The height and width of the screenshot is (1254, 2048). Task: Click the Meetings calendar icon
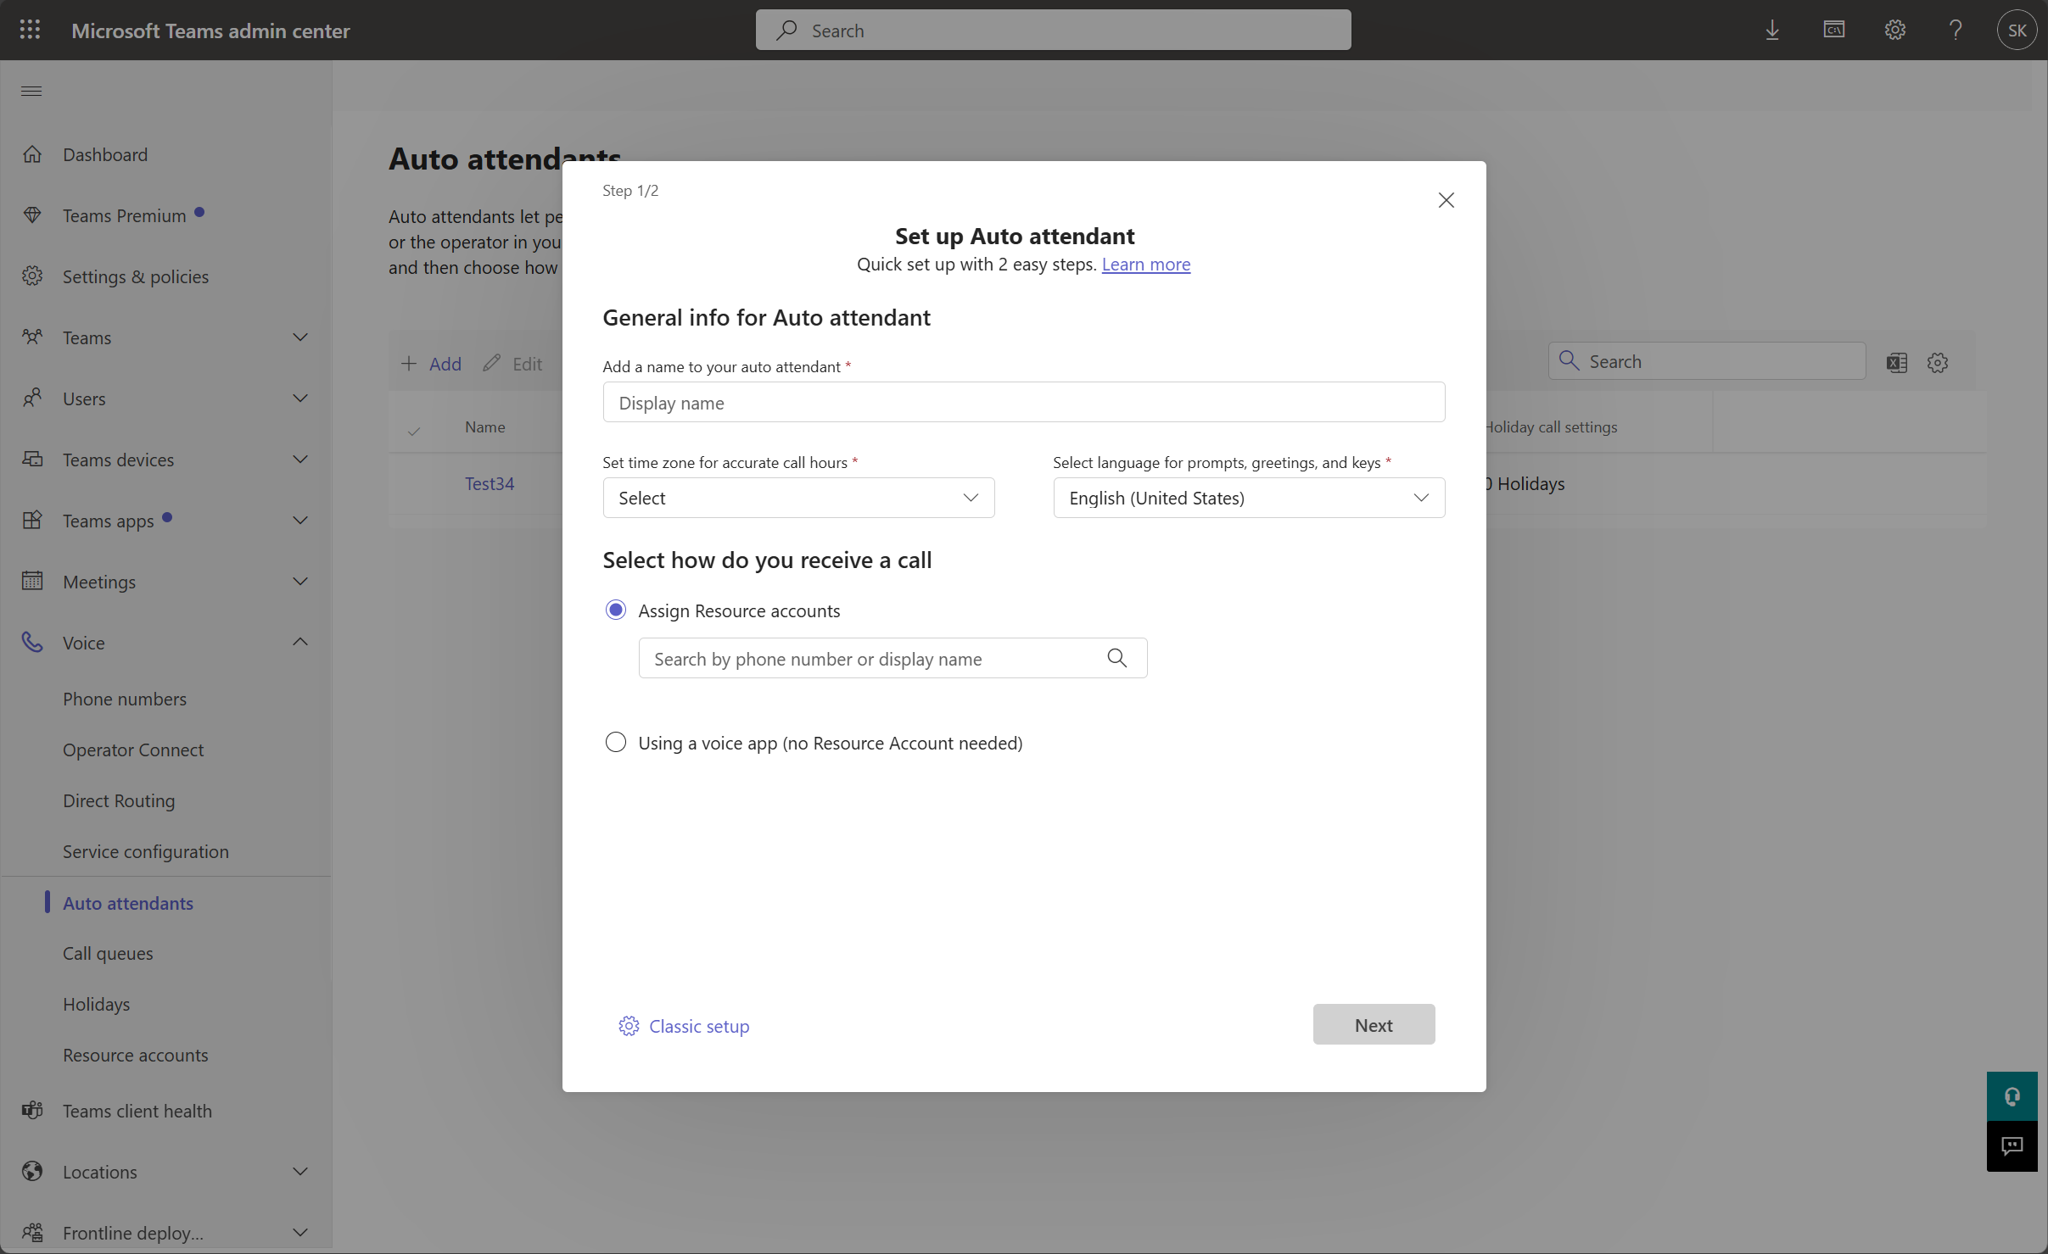coord(32,582)
